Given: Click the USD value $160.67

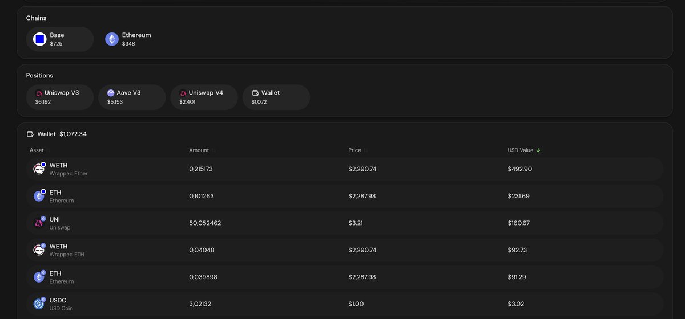Looking at the screenshot, I should pyautogui.click(x=519, y=223).
